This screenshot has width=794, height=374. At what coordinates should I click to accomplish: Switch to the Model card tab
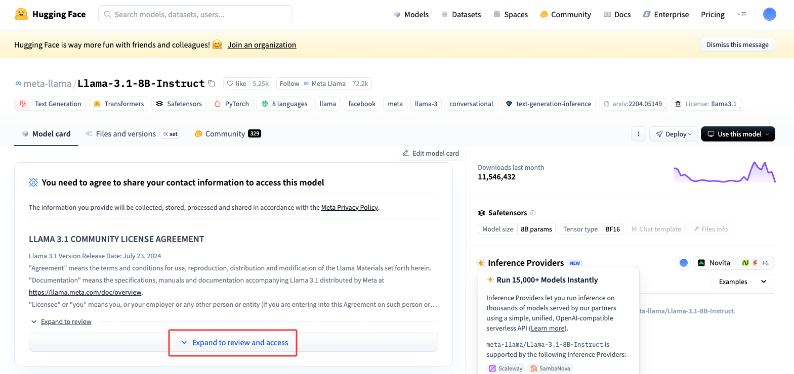[x=46, y=134]
